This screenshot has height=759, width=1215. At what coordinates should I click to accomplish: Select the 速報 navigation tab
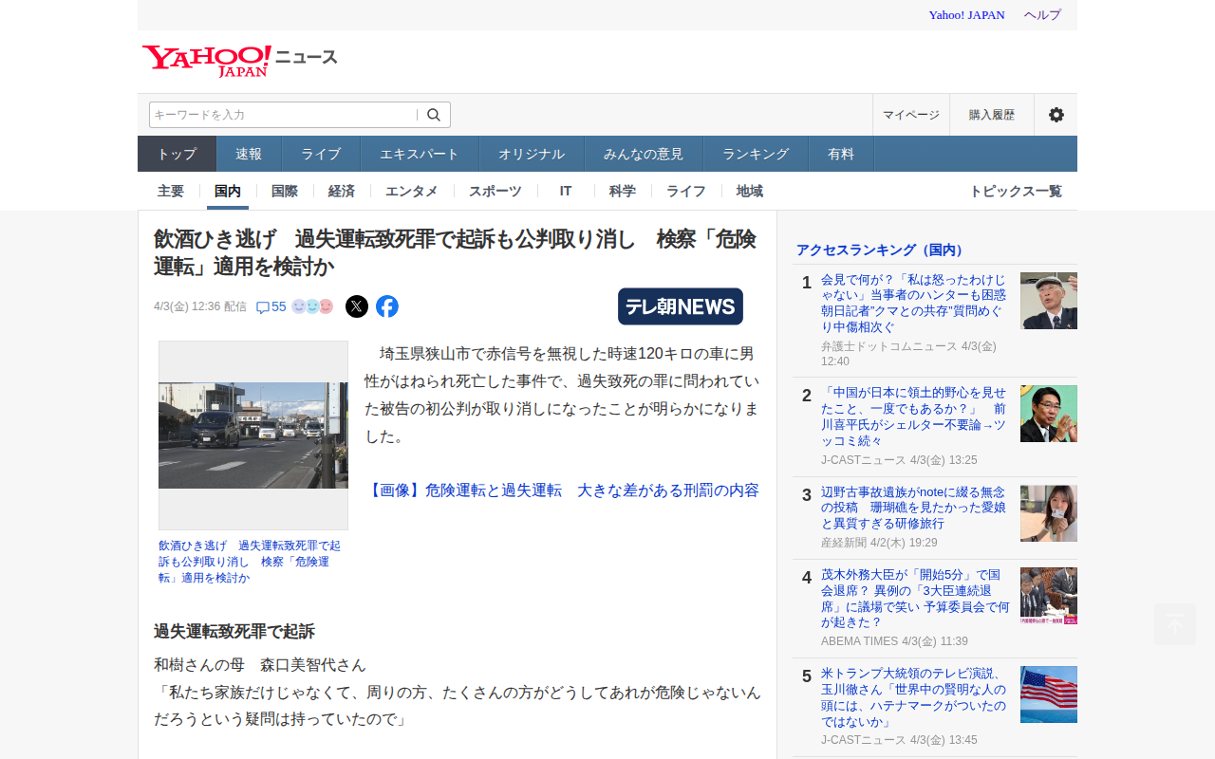click(249, 154)
